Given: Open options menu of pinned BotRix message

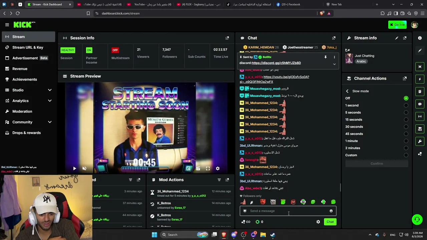Looking at the screenshot, I should [334, 57].
